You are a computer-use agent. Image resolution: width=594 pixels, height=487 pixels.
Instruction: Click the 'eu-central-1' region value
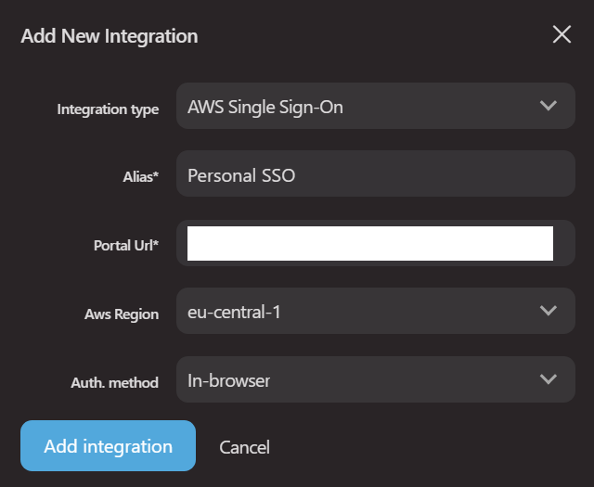pos(234,312)
